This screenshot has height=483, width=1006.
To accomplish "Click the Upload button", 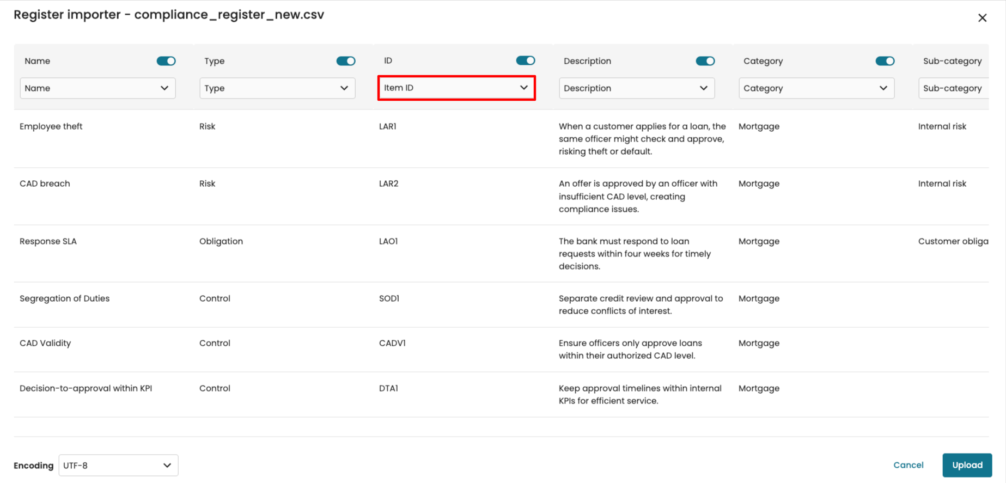I will click(967, 465).
